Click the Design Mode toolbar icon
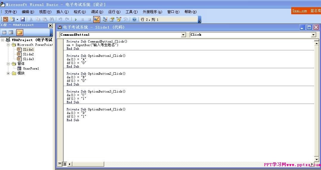 pyautogui.click(x=96, y=19)
